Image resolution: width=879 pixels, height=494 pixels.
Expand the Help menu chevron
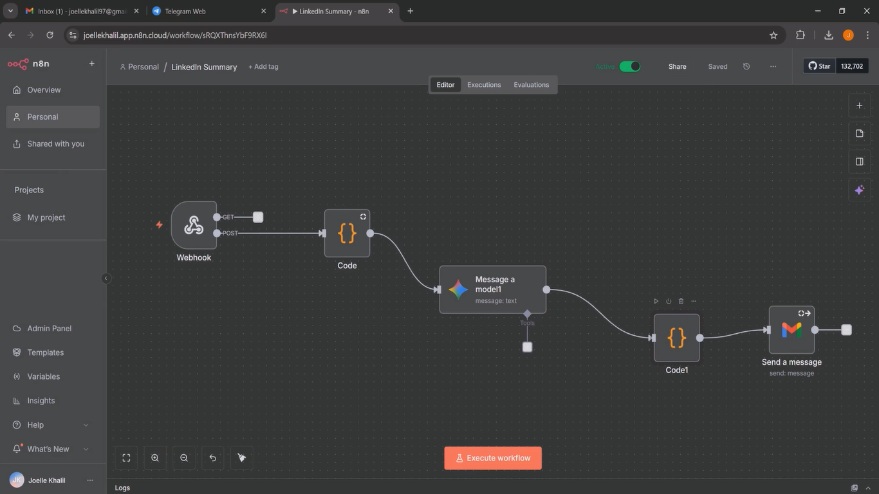pos(86,425)
